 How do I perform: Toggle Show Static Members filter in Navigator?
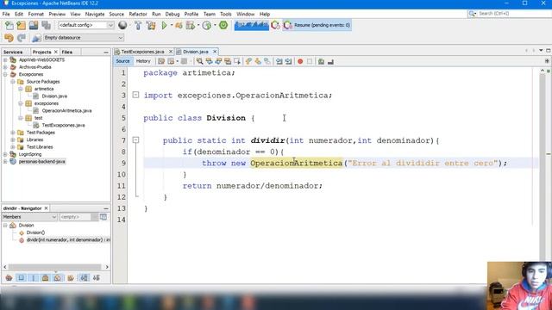tap(34, 278)
